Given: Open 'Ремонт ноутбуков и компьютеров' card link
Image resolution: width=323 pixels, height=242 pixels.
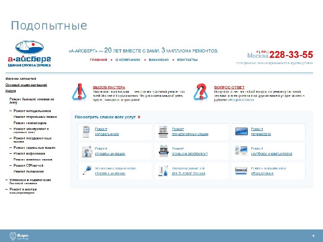Looking at the screenshot, I should (271, 151).
